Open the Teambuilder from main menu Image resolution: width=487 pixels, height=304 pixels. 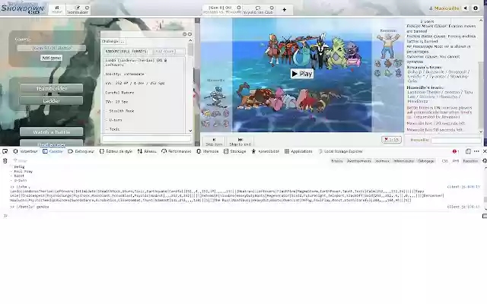click(51, 88)
